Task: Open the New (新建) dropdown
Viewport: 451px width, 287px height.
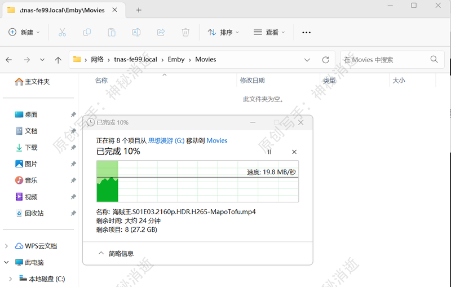Action: click(24, 32)
